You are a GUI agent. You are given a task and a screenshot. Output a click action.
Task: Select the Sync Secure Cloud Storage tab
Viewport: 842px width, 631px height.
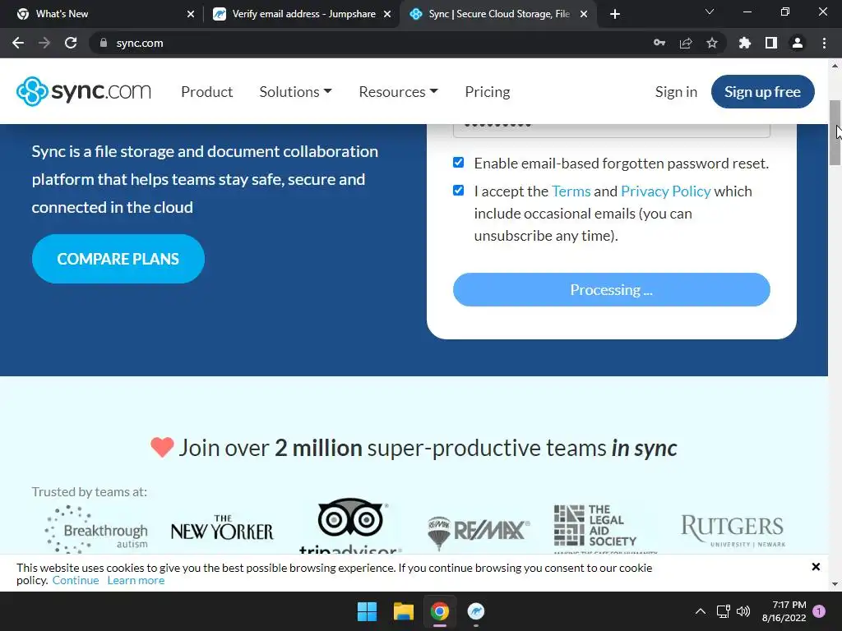coord(497,14)
